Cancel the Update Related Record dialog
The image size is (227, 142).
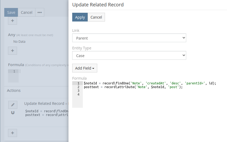pyautogui.click(x=96, y=17)
